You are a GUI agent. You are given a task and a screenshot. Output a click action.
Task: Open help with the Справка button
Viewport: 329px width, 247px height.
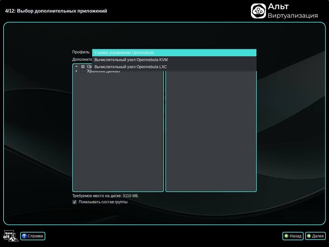tap(33, 236)
